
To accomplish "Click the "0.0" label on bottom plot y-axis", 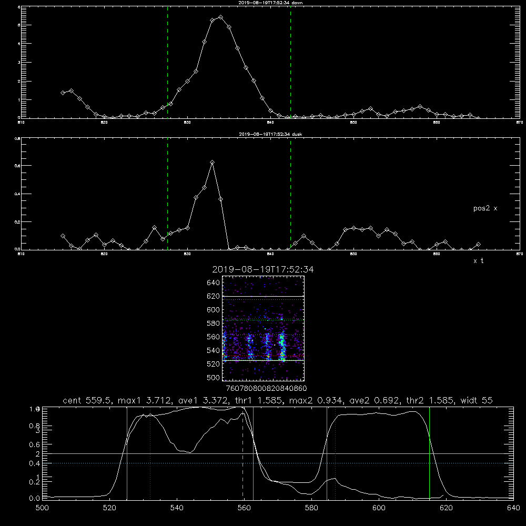I will point(35,499).
